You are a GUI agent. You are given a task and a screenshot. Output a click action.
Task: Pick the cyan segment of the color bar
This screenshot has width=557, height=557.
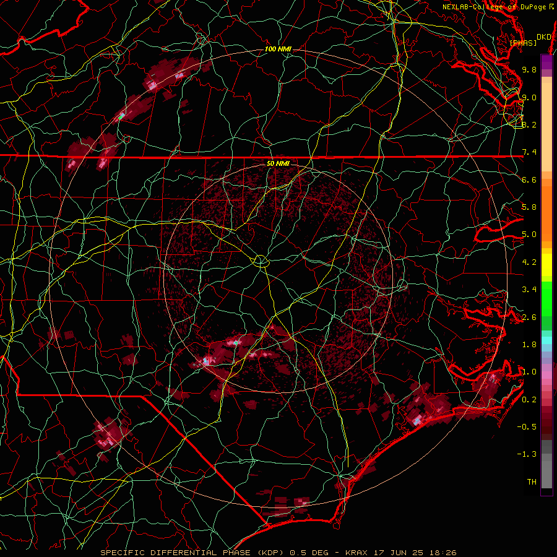(x=546, y=340)
